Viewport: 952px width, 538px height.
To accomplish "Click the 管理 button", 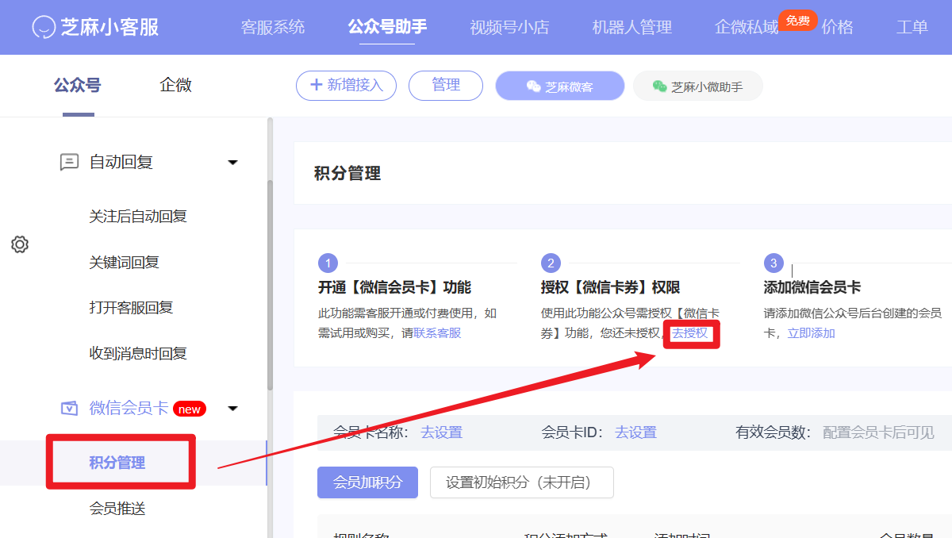I will click(446, 86).
